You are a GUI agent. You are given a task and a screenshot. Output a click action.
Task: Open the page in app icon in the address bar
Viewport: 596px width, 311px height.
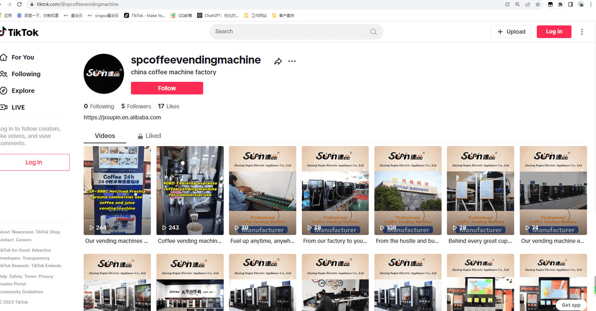(x=507, y=5)
